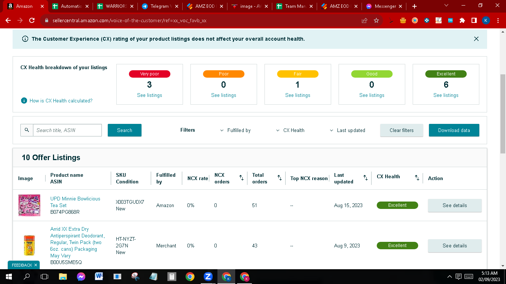See details for UPD Minnie Bowlicious Tea Set
506x284 pixels.
coord(455,205)
